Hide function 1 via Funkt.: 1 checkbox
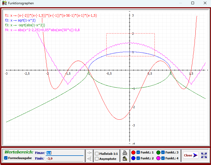Image resolution: width=211 pixels, height=165 pixels. point(138,153)
